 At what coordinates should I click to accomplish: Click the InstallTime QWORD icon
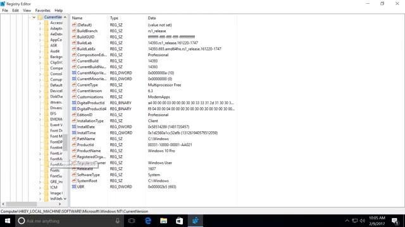point(74,133)
